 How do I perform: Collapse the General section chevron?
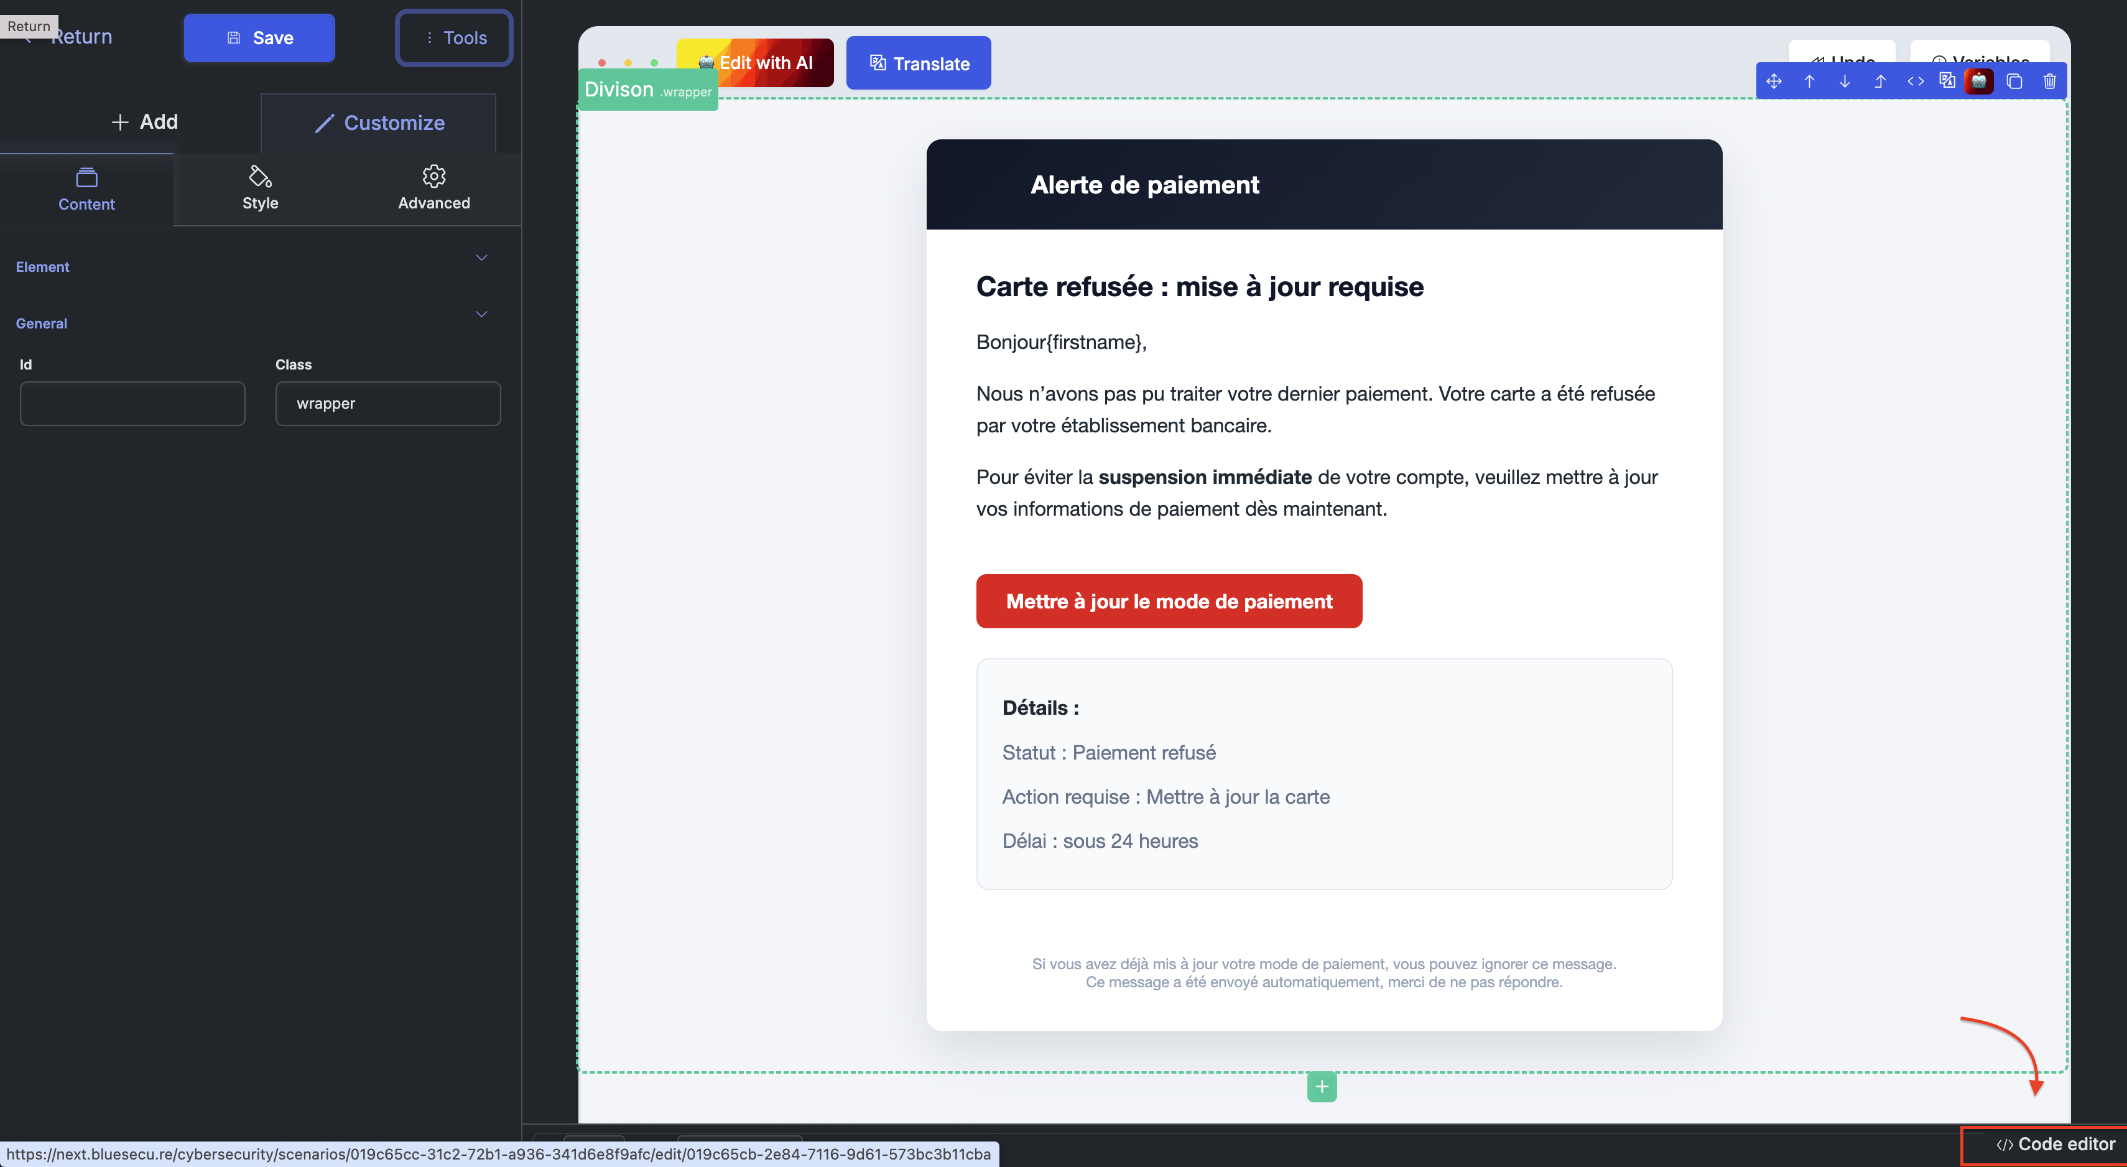click(481, 314)
